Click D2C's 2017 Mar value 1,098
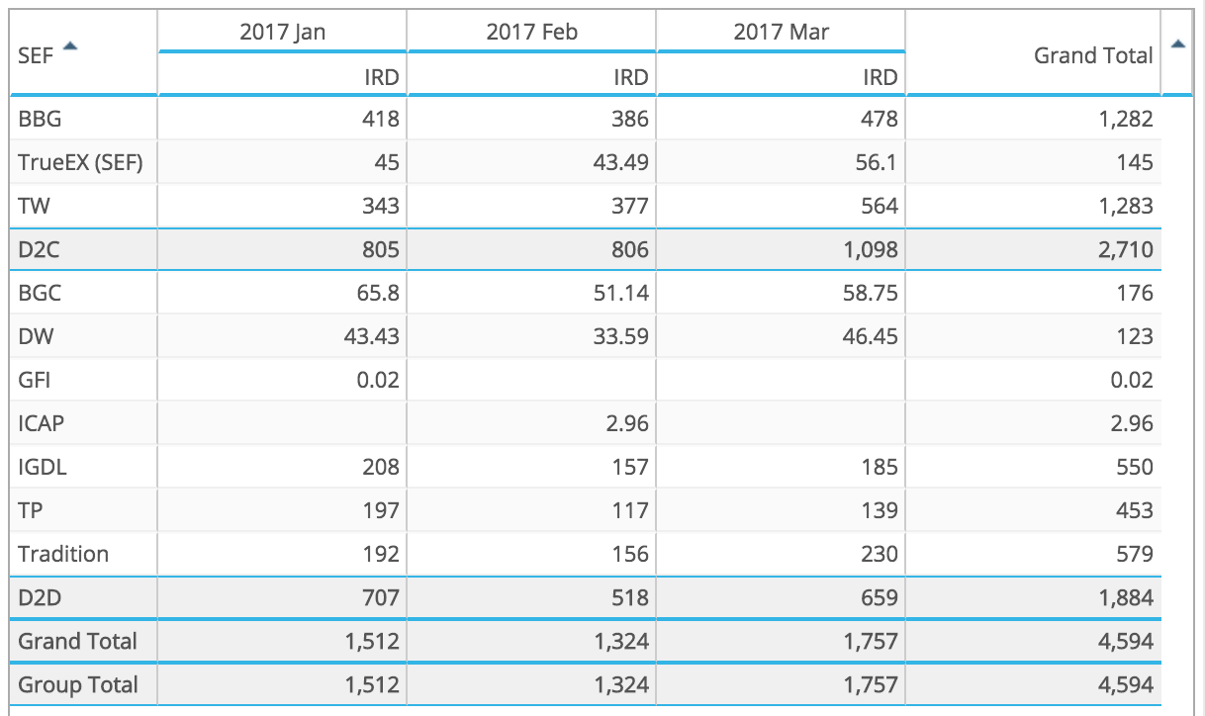1205x716 pixels. click(871, 249)
